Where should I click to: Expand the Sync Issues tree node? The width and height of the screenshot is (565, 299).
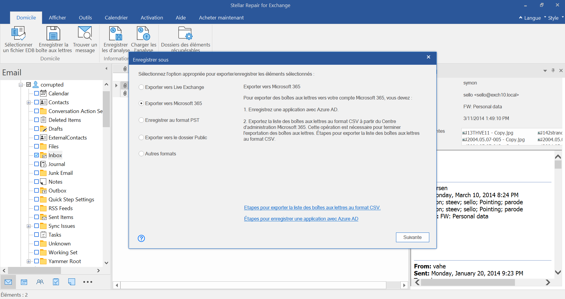pyautogui.click(x=29, y=226)
